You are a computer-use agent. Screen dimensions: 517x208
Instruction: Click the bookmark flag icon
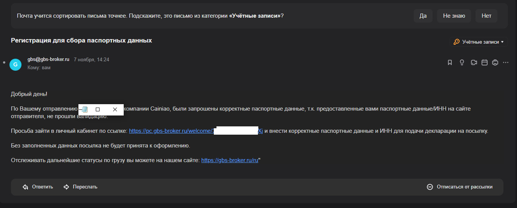[450, 62]
